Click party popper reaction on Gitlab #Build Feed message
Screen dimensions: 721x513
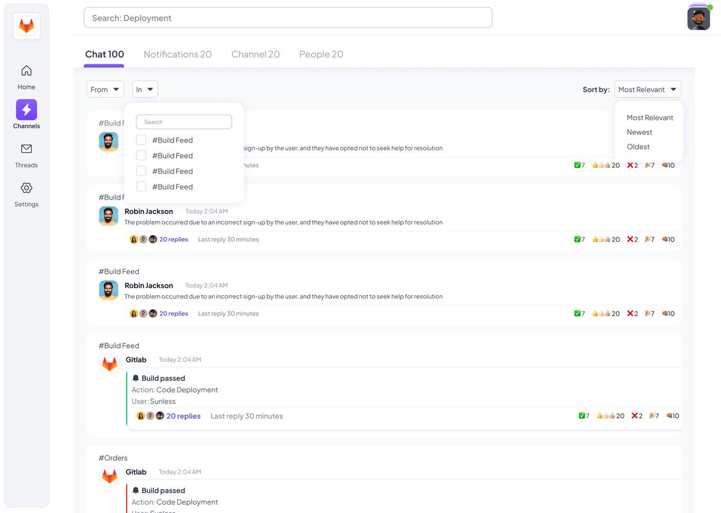[x=654, y=416]
